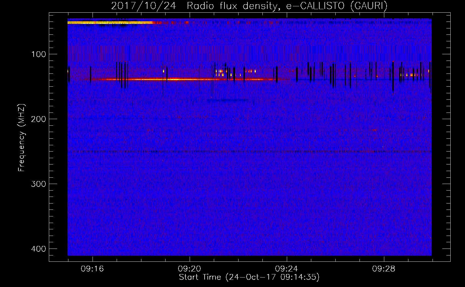Viewport: 465px width, 287px height.
Task: Click the 09:16 time tick label
Action: point(92,269)
